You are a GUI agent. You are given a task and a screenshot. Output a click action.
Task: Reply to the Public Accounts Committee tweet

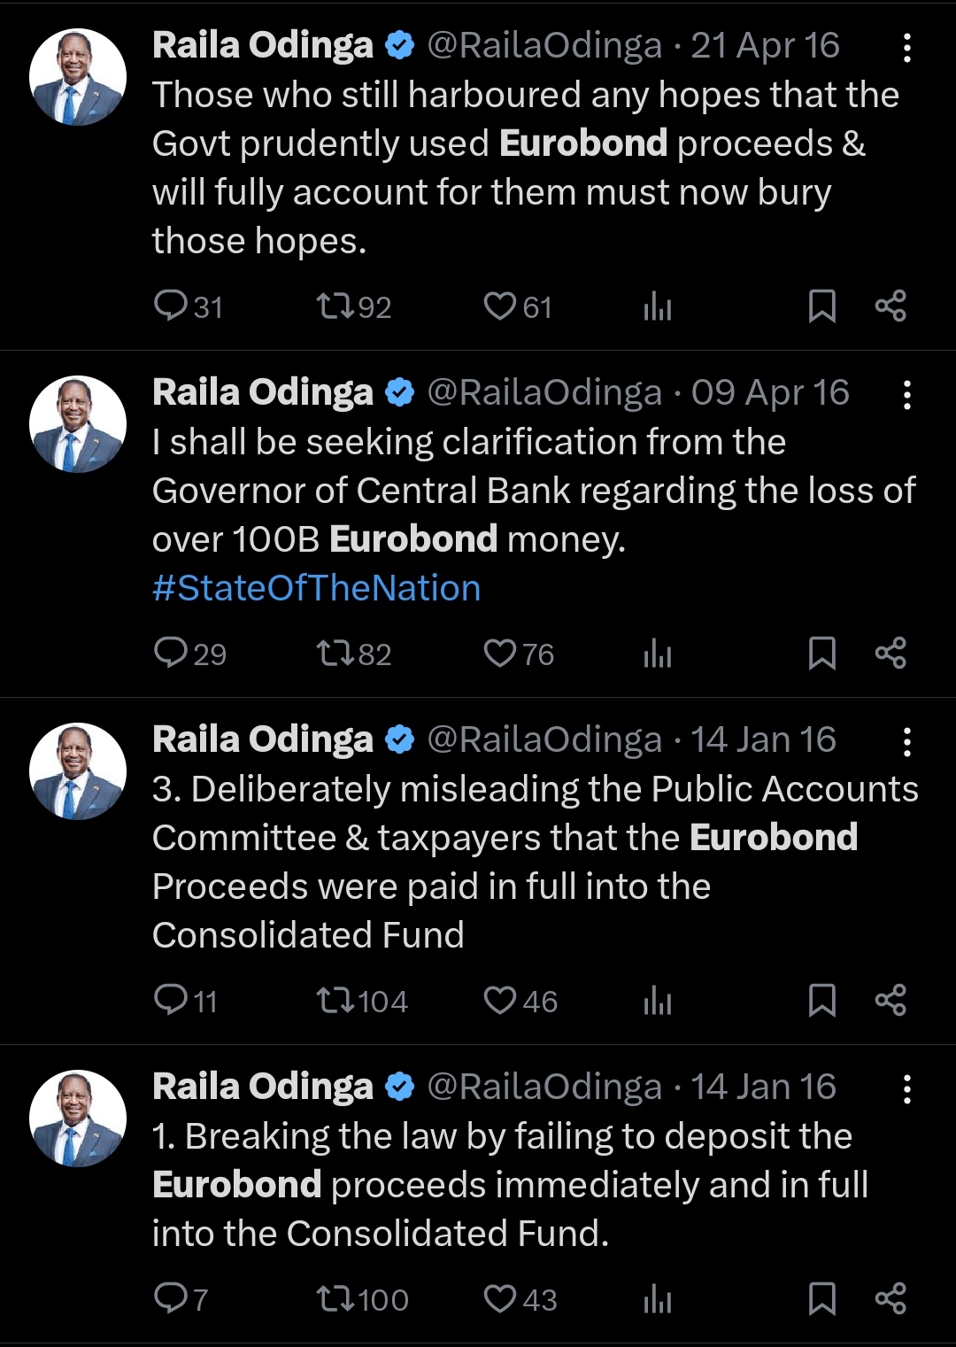coord(169,1001)
